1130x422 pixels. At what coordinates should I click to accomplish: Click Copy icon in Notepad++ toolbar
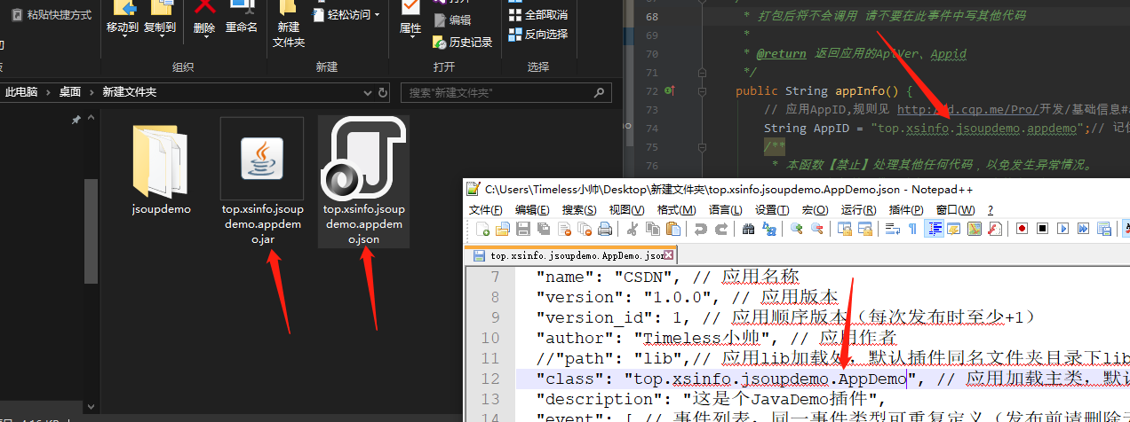(x=653, y=229)
